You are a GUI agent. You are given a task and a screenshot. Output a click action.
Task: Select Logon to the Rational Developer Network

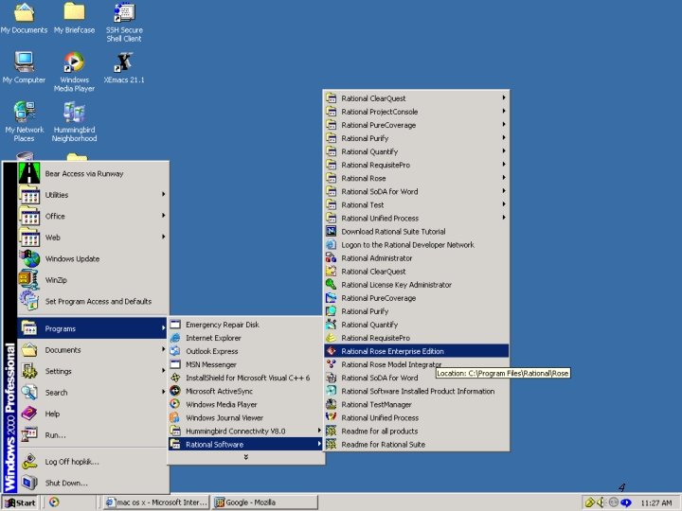tap(416, 245)
